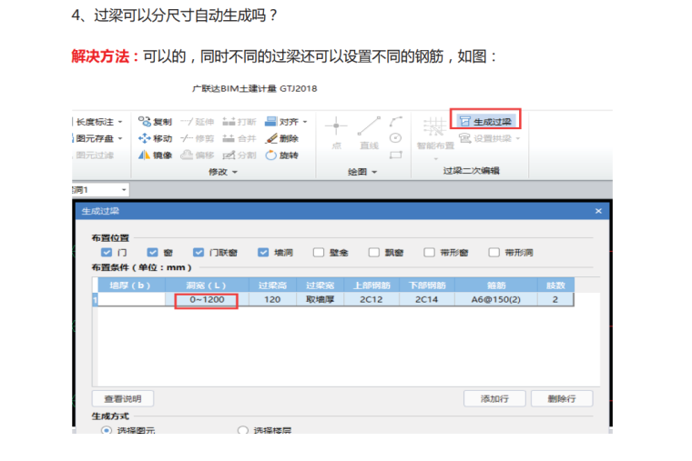This screenshot has width=692, height=461.
Task: Click the 删除 (Delete) tool
Action: click(281, 138)
